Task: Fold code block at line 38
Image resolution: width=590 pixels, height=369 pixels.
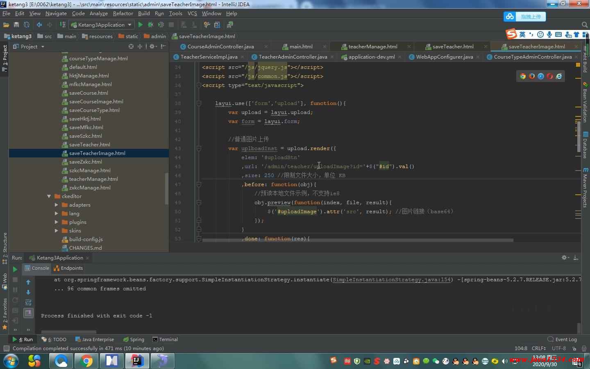Action: pos(199,103)
